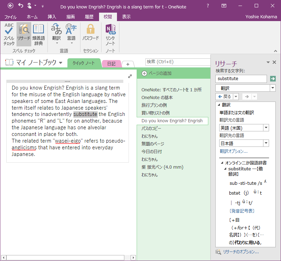The height and width of the screenshot is (261, 281).
Task: Select page Do you know Engrish? Engrish
Action: click(x=172, y=121)
